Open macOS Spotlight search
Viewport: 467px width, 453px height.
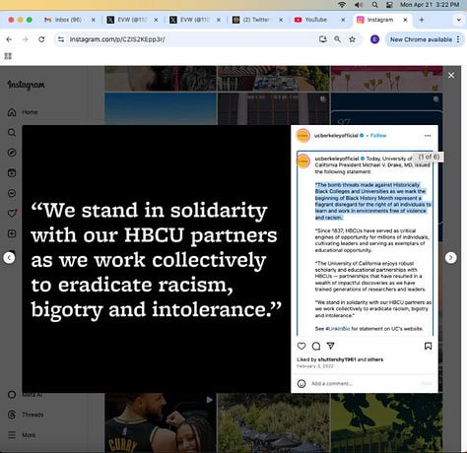[x=374, y=5]
